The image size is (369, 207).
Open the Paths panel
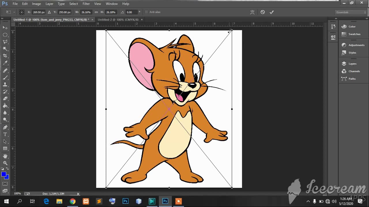tap(352, 79)
